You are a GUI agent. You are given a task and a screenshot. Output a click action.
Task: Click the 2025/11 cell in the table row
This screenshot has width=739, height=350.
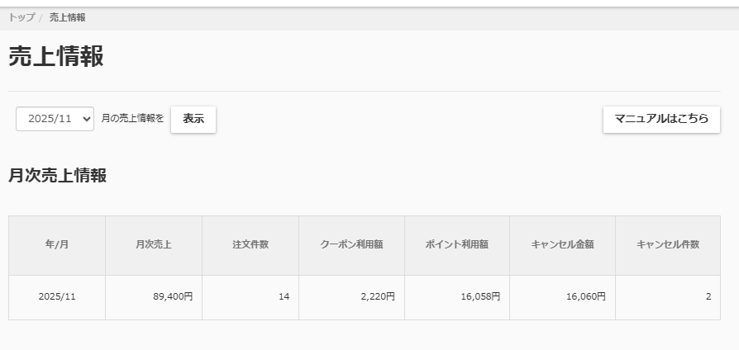tap(57, 297)
